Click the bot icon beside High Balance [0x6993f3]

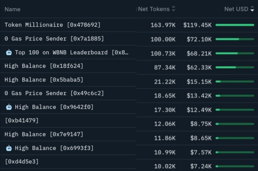(x=9, y=148)
